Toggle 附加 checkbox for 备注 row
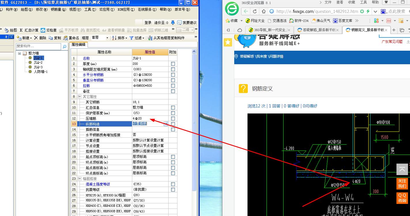 173,91
